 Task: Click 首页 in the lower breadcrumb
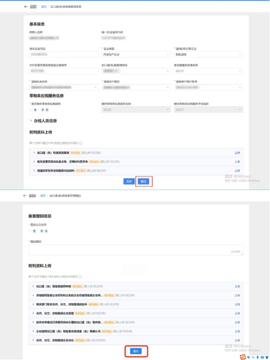(x=43, y=196)
